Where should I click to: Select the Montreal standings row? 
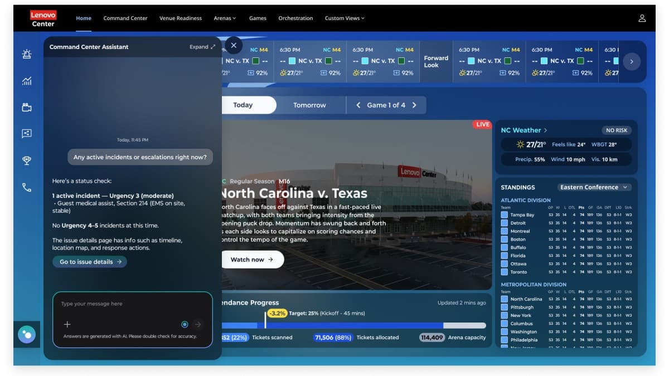566,231
